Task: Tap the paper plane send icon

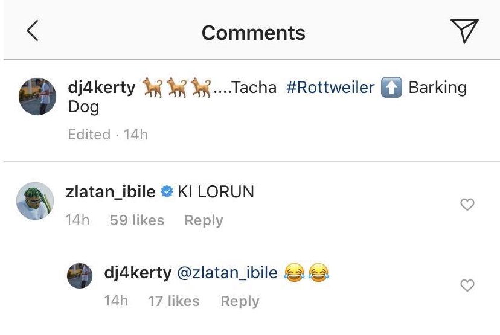Action: coord(464,31)
